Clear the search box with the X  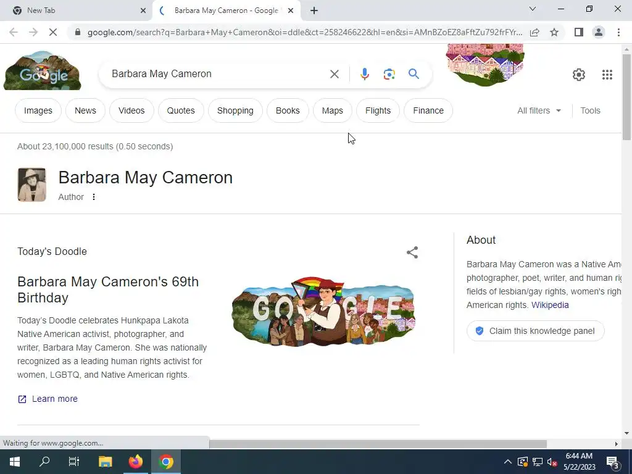pos(334,74)
